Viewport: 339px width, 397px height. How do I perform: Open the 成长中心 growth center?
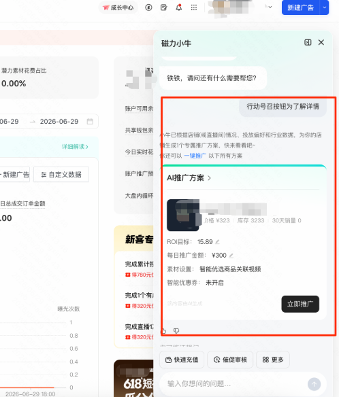(x=118, y=7)
